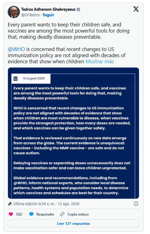Image resolution: width=150 pixels, height=234 pixels.
Task: Open Leer 121 respuestas
Action: tap(73, 224)
